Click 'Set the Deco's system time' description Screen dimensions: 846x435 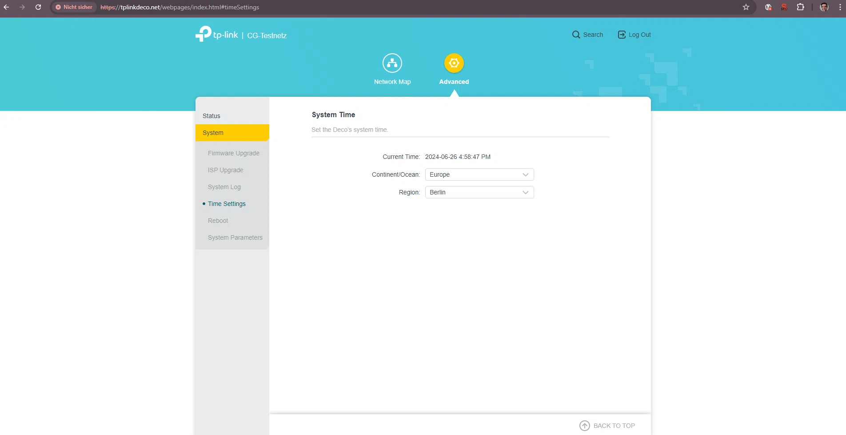[x=350, y=130]
